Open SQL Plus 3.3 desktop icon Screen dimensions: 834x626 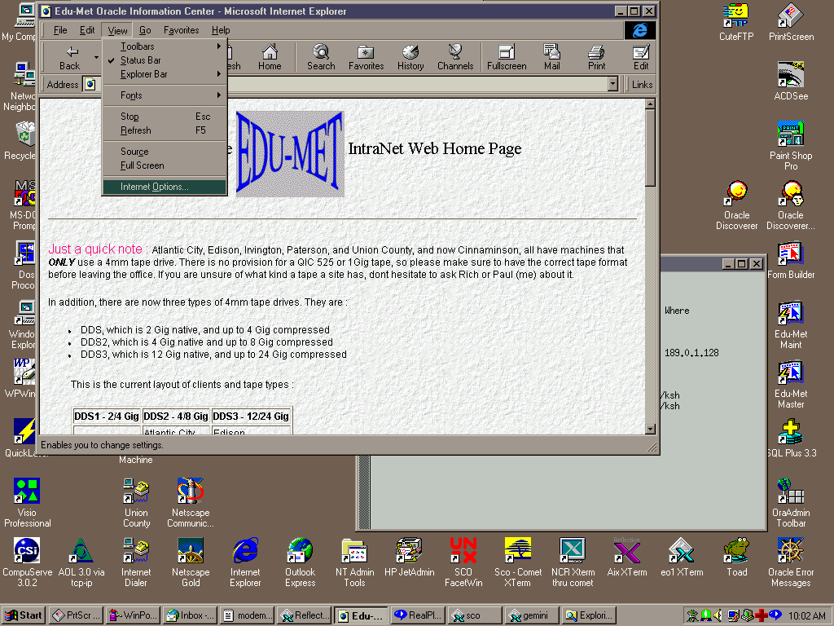pos(792,439)
